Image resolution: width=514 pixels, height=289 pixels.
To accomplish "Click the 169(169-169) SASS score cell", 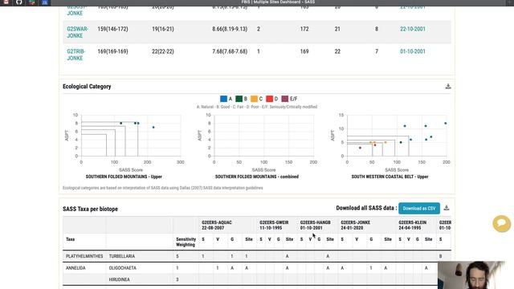I will pos(112,51).
